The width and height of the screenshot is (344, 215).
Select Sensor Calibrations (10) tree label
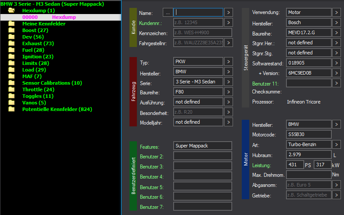[52, 83]
